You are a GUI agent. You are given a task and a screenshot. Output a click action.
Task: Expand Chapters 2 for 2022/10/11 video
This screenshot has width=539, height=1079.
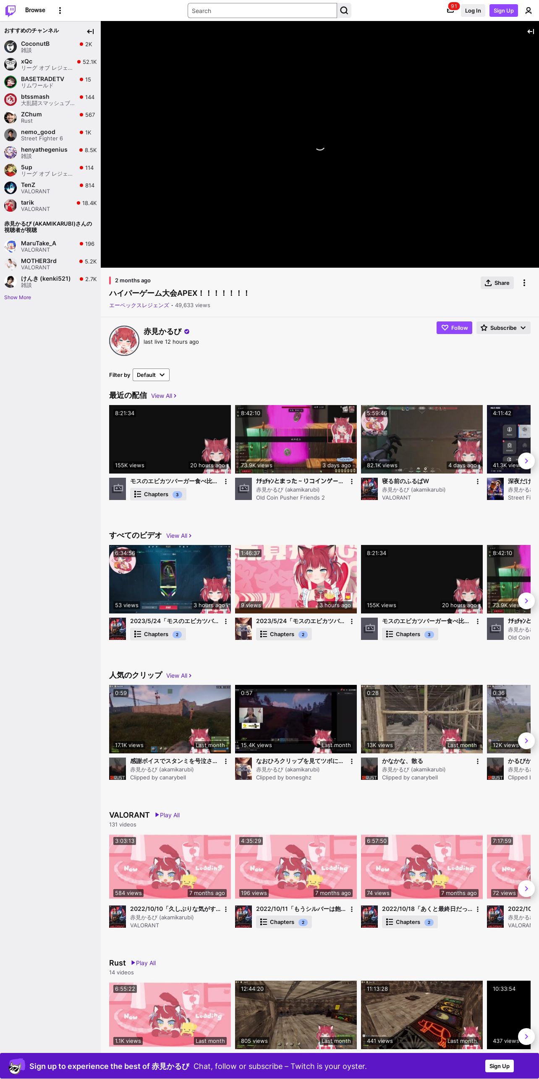pyautogui.click(x=284, y=922)
